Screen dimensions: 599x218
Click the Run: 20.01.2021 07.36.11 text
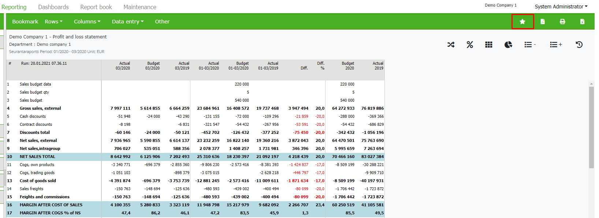[x=44, y=63]
